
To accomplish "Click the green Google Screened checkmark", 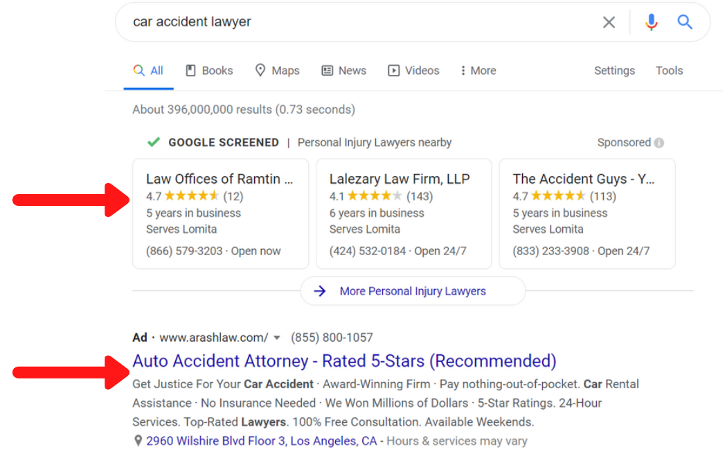I will 154,141.
